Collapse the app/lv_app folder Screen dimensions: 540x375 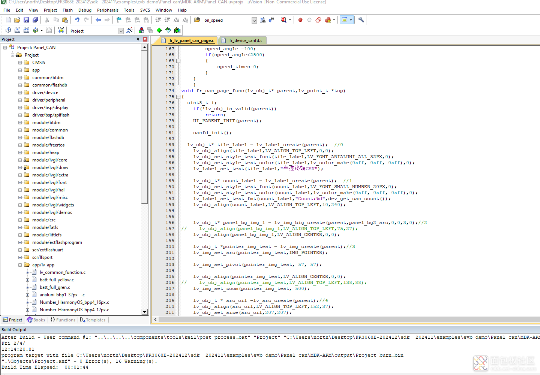20,265
